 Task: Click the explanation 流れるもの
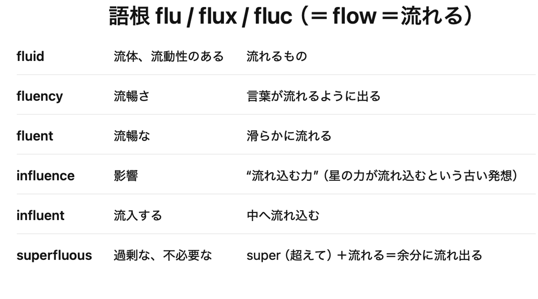point(277,56)
